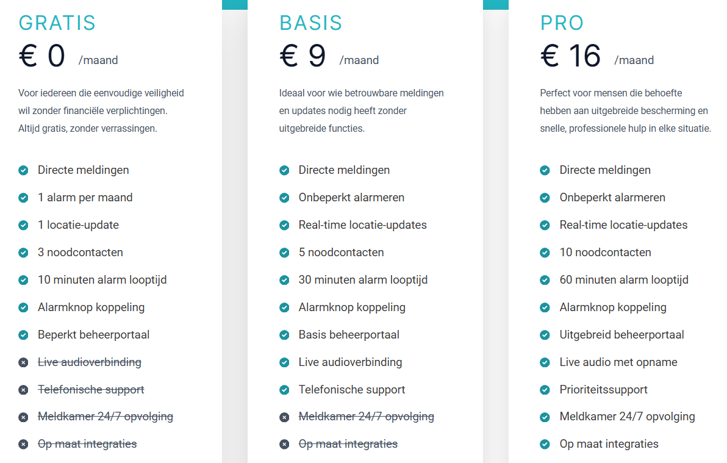Select the GRATIS plan heading
727x463 pixels.
click(x=57, y=23)
